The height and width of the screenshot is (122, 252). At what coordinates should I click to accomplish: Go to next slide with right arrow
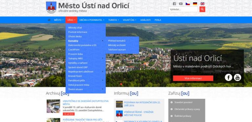[250, 55]
